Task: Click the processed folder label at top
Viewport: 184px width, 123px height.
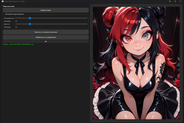Action: [x=9, y=6]
